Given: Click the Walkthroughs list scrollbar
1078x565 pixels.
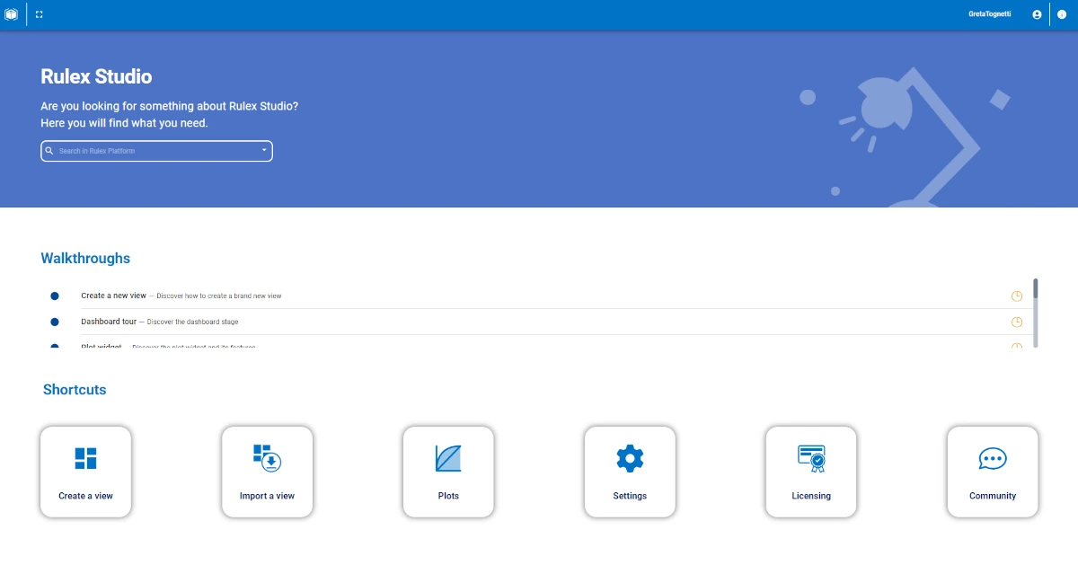Looking at the screenshot, I should pyautogui.click(x=1035, y=313).
